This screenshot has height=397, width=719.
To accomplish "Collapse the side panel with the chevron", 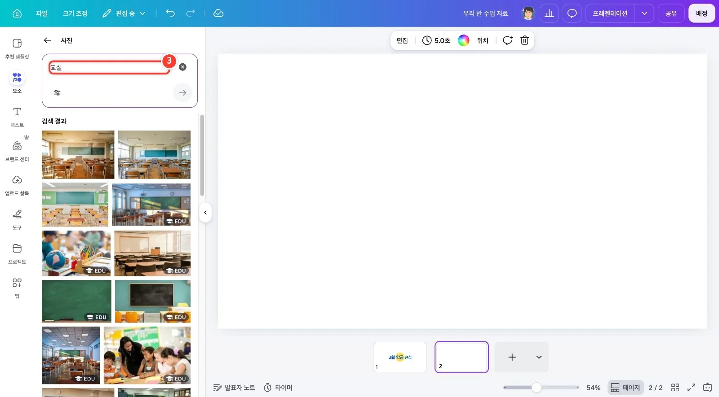I will 205,213.
